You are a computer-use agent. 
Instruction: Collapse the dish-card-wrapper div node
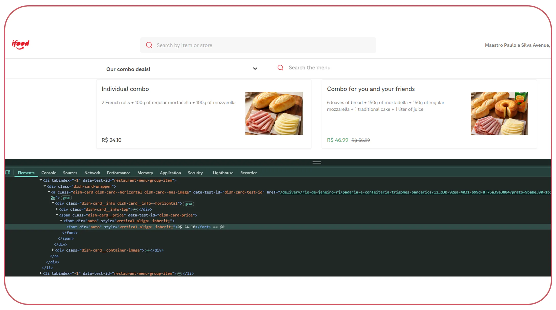click(45, 186)
